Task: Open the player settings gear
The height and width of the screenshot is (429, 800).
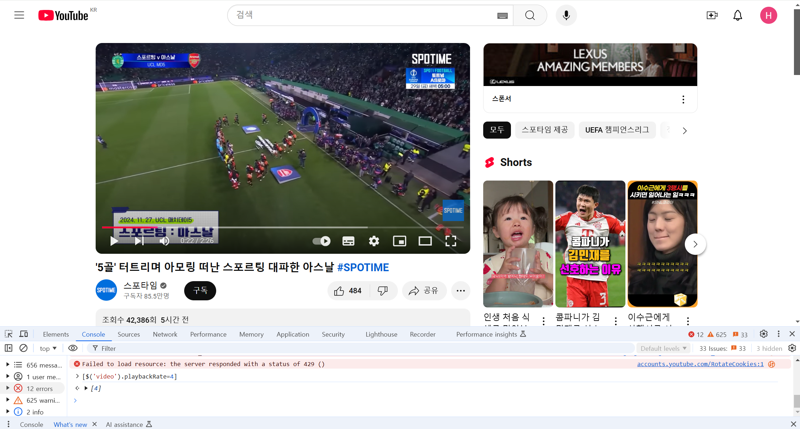Action: point(374,241)
